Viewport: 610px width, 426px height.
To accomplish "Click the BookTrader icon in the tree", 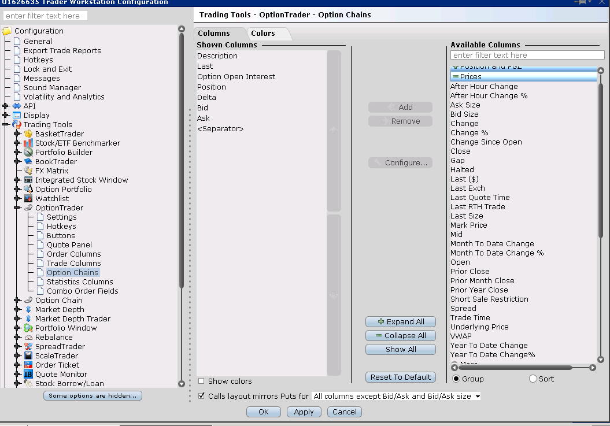I will click(x=28, y=161).
